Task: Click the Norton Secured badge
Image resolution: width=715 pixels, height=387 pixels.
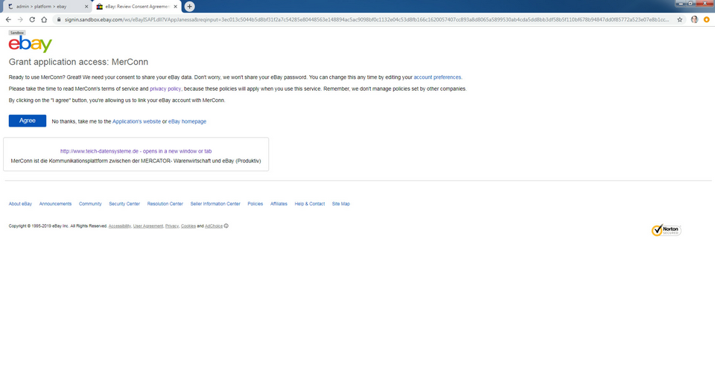Action: 666,230
